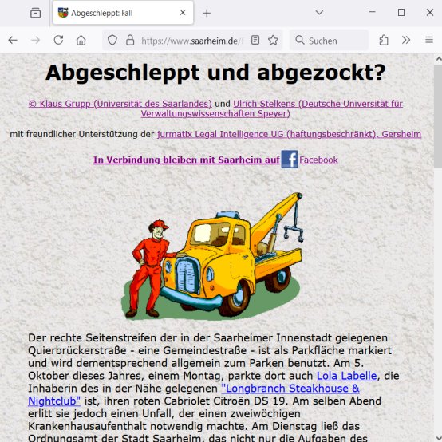
Task: Go to the browser home page
Action: (81, 41)
